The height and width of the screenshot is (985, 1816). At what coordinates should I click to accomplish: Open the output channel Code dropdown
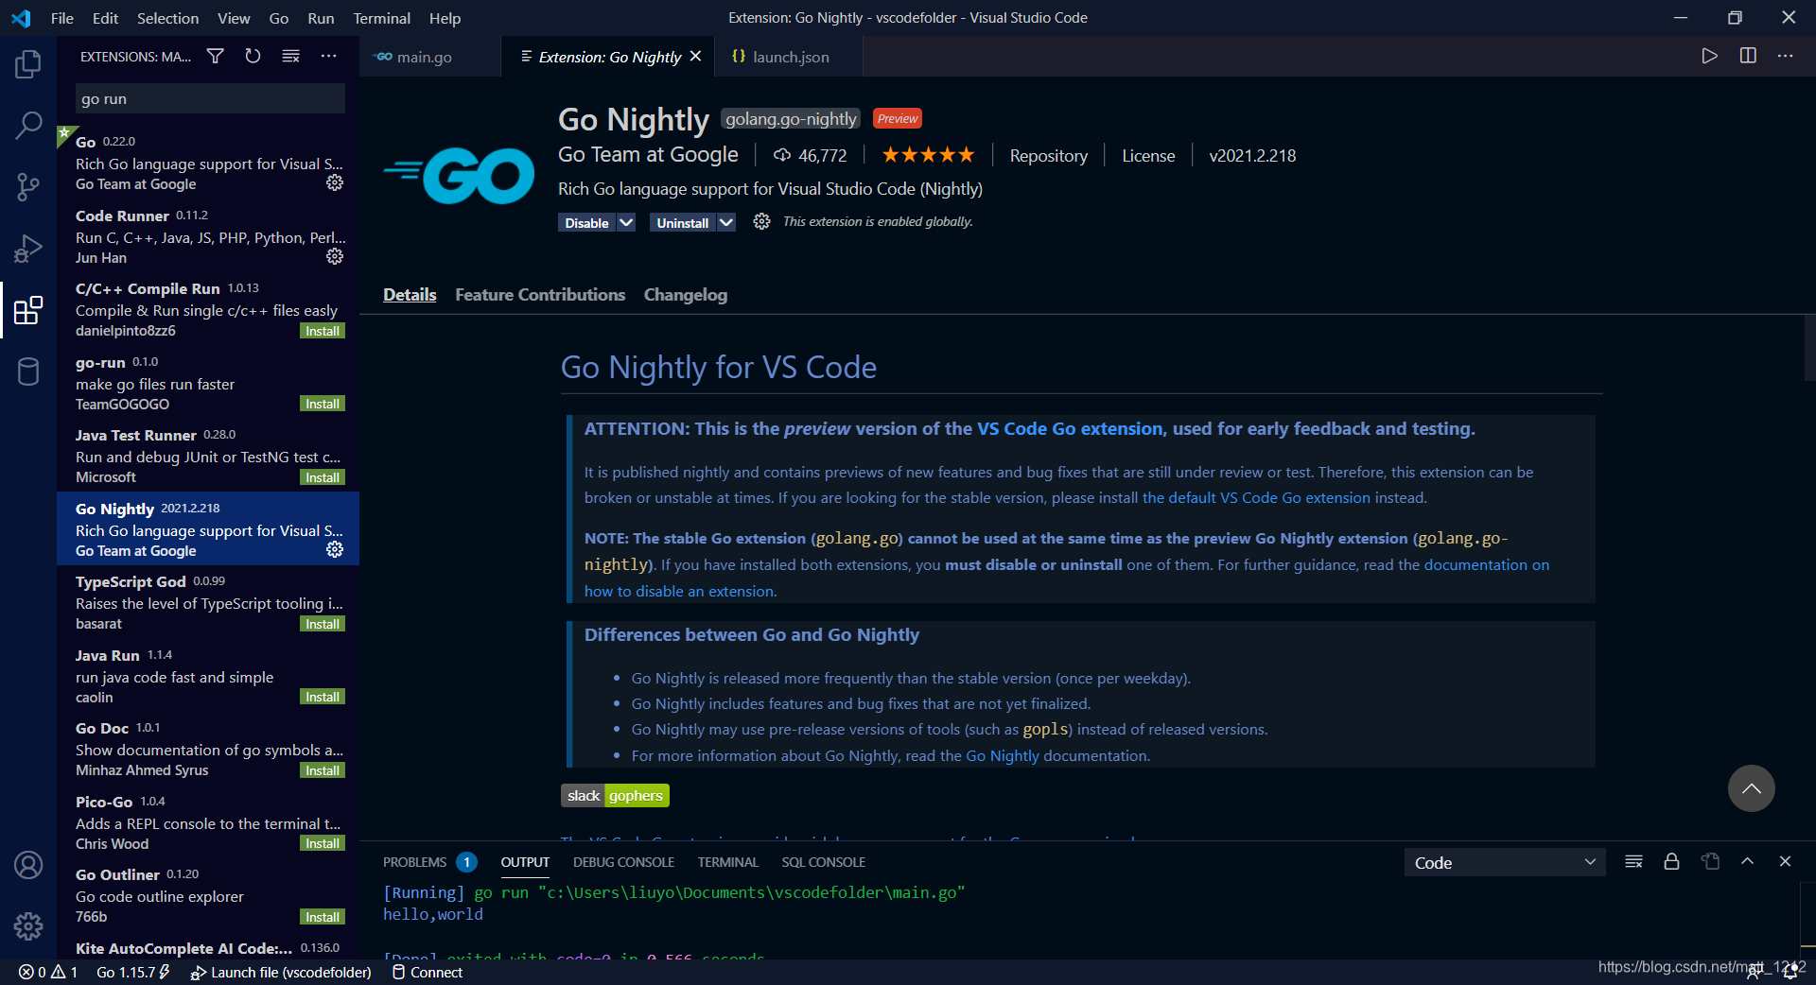(1505, 862)
